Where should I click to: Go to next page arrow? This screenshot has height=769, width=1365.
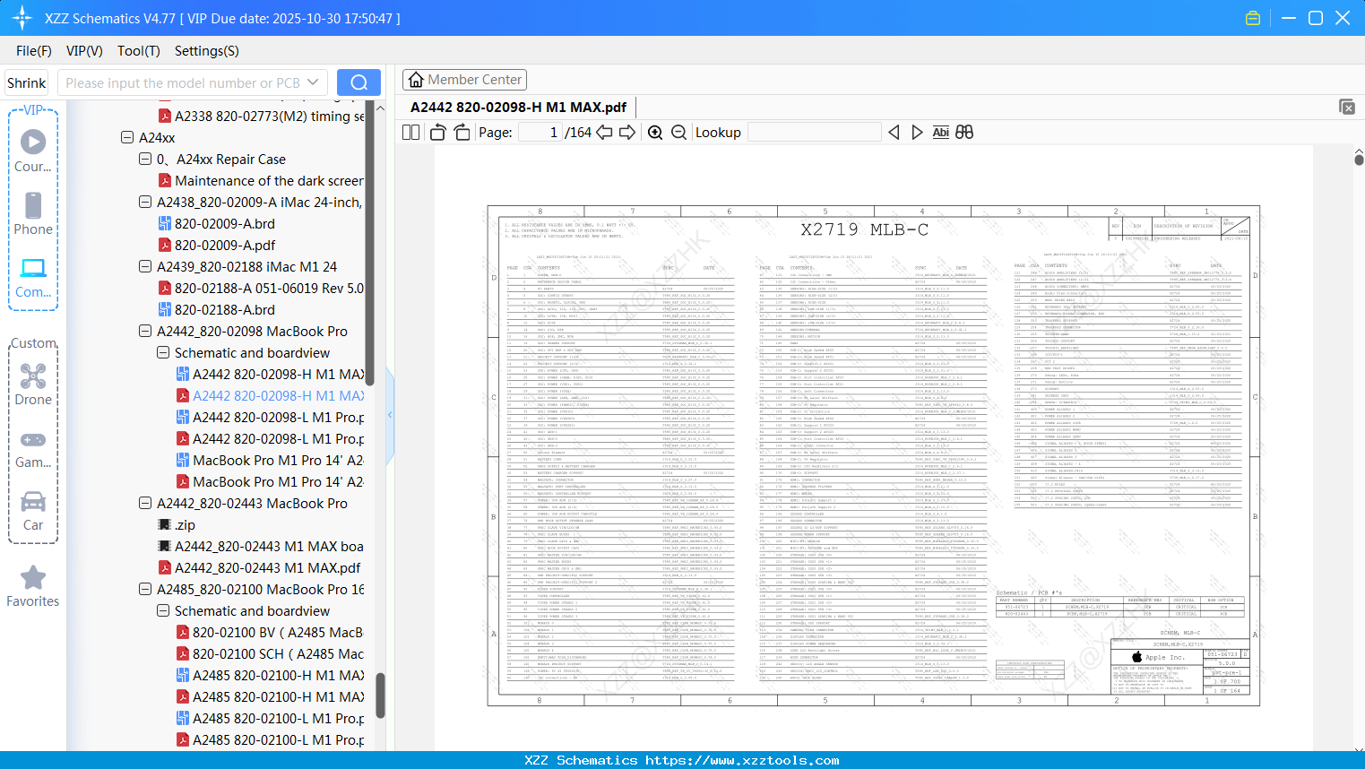point(626,133)
